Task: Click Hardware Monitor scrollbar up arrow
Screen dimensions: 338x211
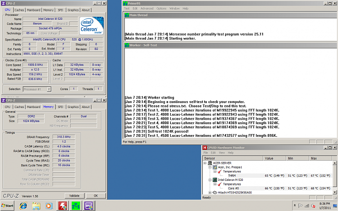Action: click(x=334, y=163)
